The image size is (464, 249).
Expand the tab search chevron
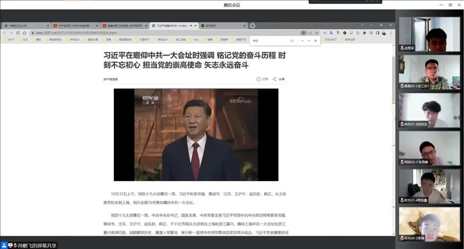pos(362,25)
